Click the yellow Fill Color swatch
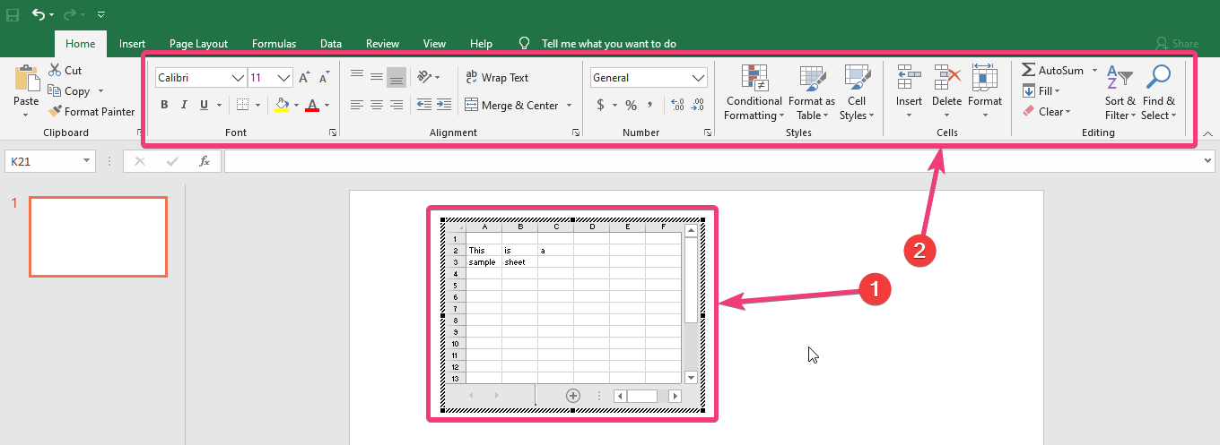 point(282,106)
